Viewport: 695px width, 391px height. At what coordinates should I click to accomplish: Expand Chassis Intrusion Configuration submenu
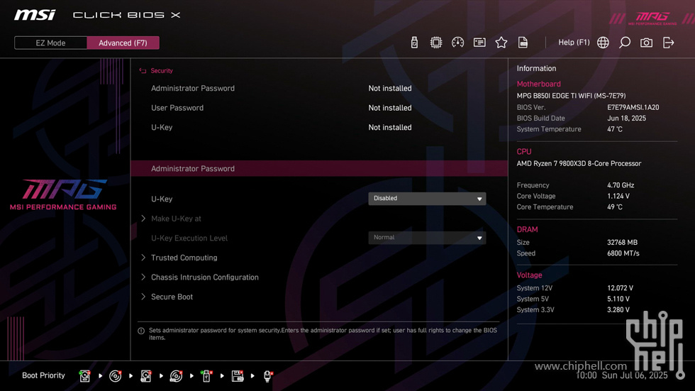(205, 277)
